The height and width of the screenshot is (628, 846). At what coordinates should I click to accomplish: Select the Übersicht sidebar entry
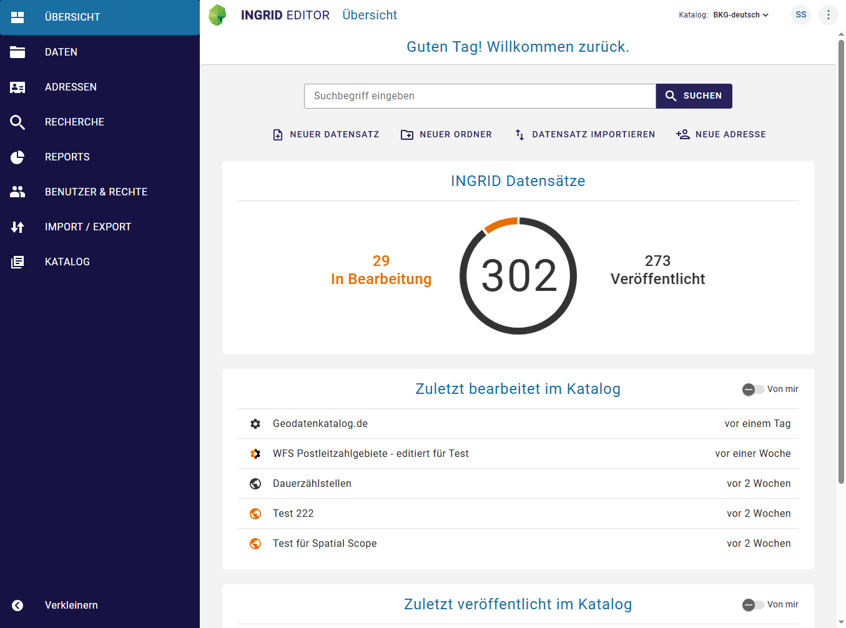pyautogui.click(x=100, y=17)
